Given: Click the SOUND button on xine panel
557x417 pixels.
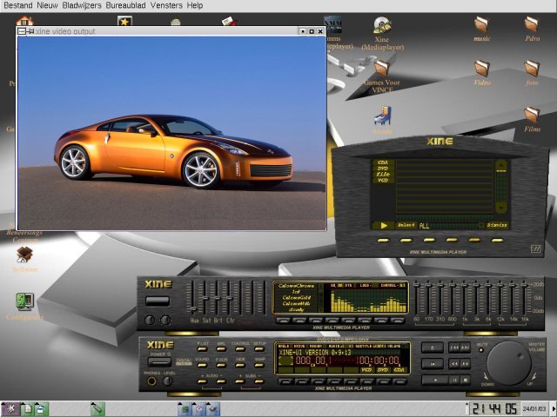Looking at the screenshot, I should (x=202, y=365).
